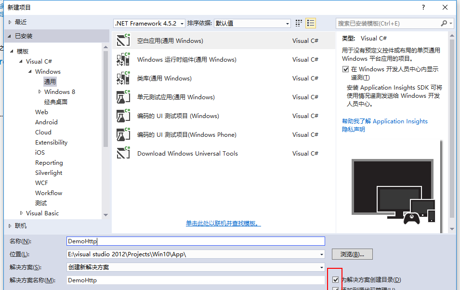This screenshot has height=290, width=460.
Task: Choose the 类库(通用 Windows) template icon
Action: (123, 78)
